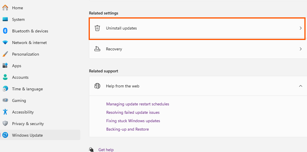Collapse the Help from the web section
The height and width of the screenshot is (152, 307).
pyautogui.click(x=301, y=86)
